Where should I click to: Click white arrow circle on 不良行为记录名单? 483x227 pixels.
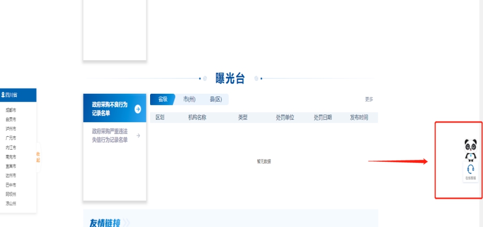pyautogui.click(x=138, y=109)
